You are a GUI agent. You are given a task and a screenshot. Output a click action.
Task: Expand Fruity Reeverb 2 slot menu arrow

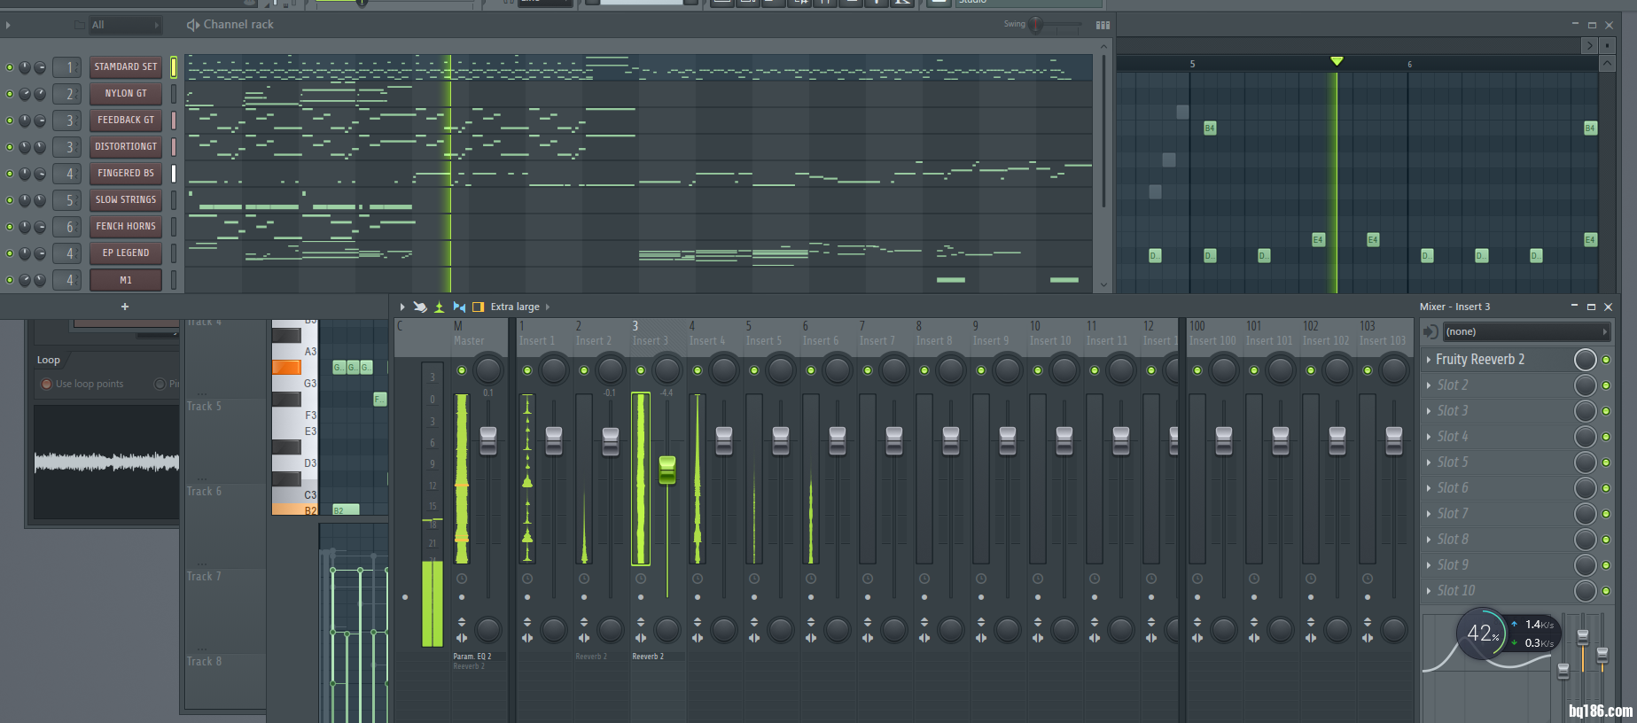click(1429, 360)
